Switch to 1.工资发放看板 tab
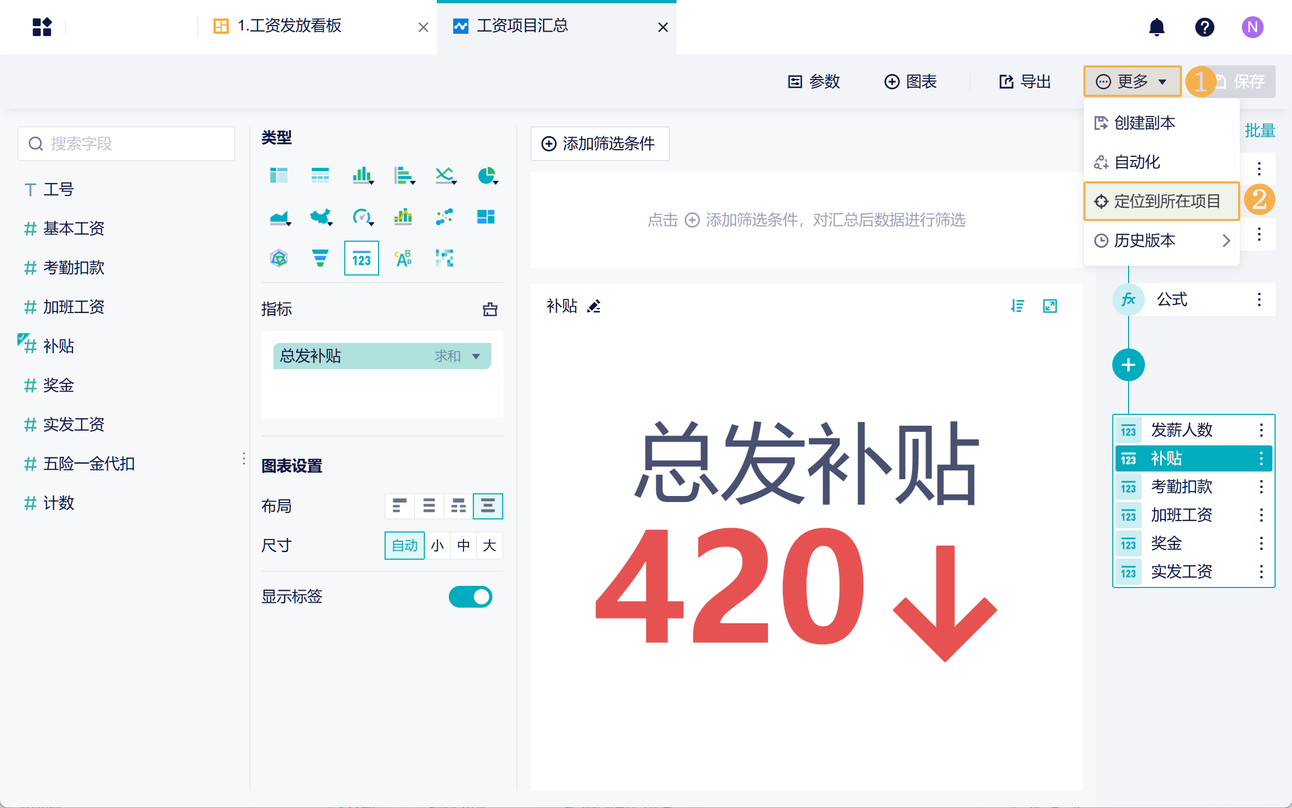Screen dimensions: 1292x808 289,26
